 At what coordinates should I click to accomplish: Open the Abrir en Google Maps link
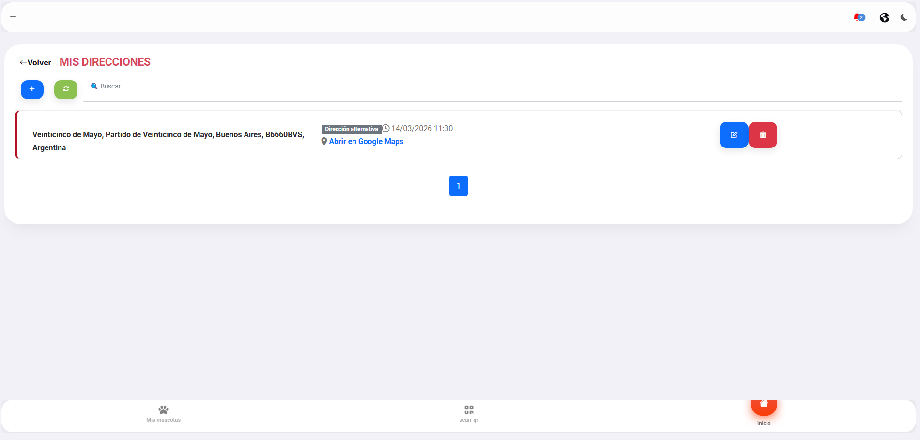click(x=366, y=141)
